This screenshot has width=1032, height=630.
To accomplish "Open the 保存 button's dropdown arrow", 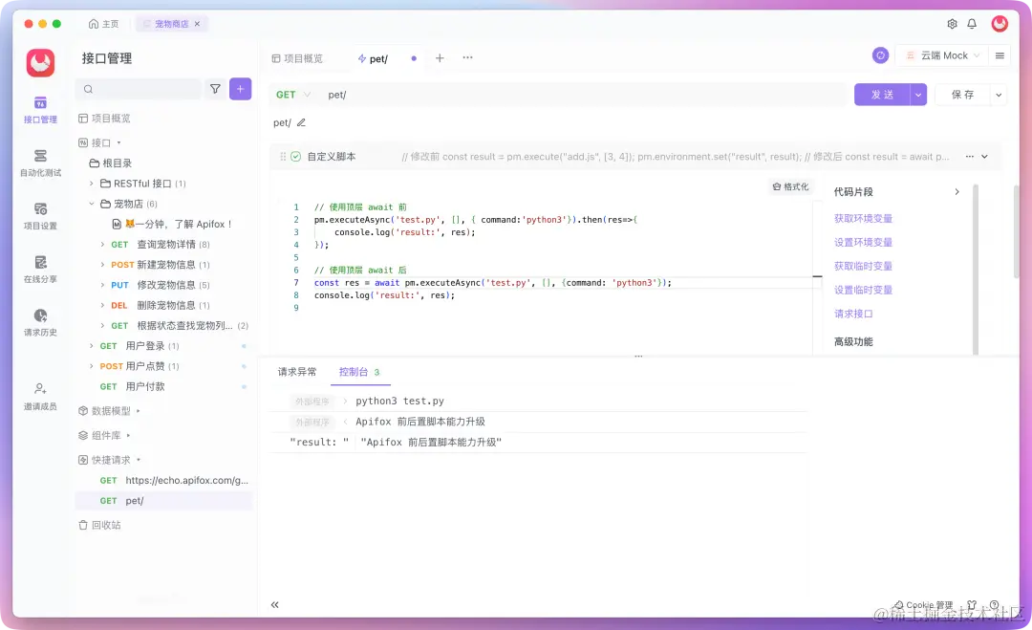I will click(x=999, y=95).
